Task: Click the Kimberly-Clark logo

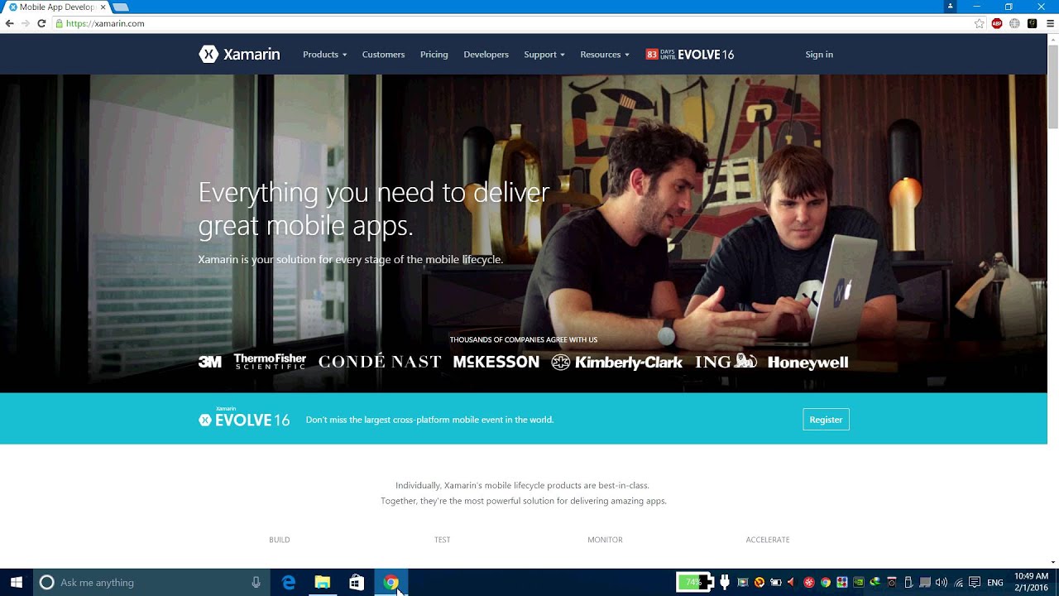Action: [617, 362]
